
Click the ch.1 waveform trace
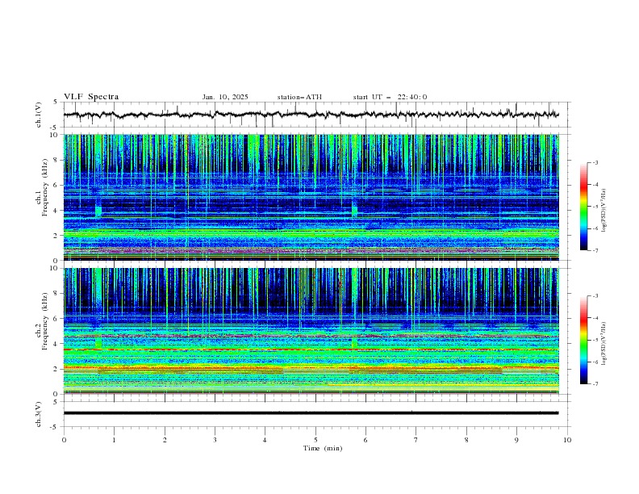(x=311, y=115)
